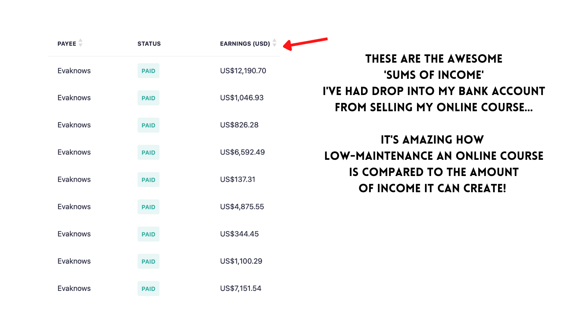
Task: Sort table by Payee column arrows
Action: click(80, 43)
